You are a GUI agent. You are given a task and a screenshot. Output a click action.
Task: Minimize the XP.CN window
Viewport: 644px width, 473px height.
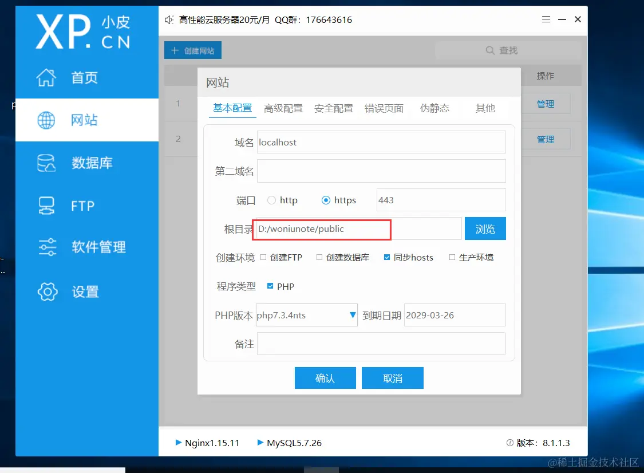point(562,19)
